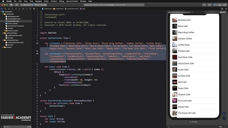Screen dimensions: 228x128
Task: Open the Project navigator tab icon
Action: pyautogui.click(x=2, y=9)
